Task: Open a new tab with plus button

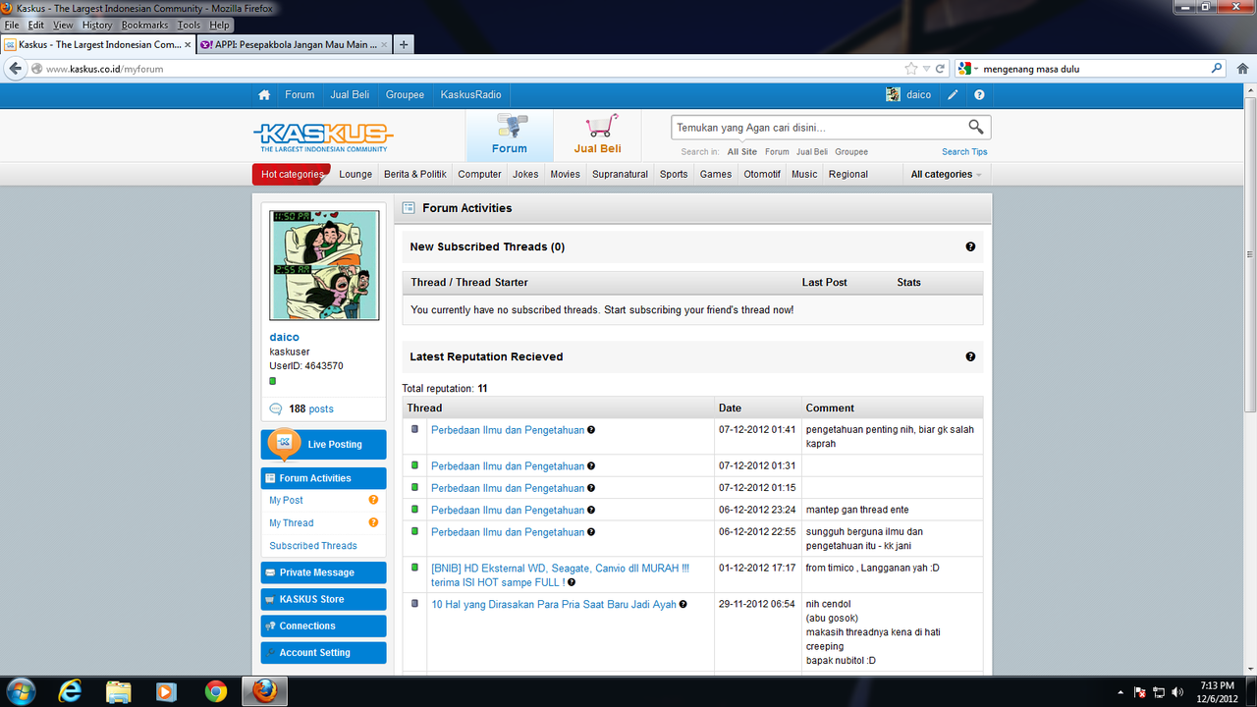Action: tap(404, 44)
